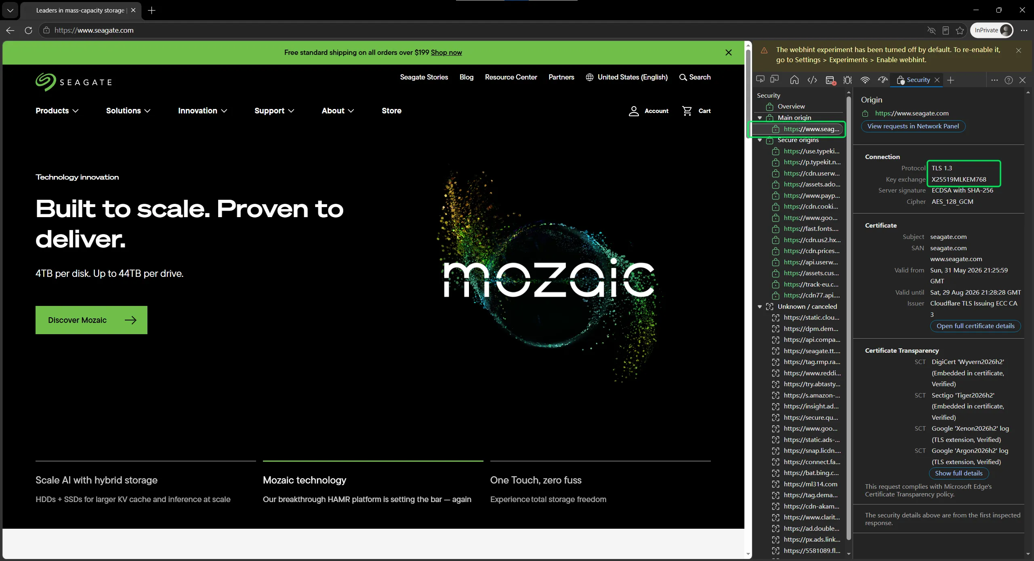Click the Seagate logo
Viewport: 1034px width, 561px height.
coord(74,82)
